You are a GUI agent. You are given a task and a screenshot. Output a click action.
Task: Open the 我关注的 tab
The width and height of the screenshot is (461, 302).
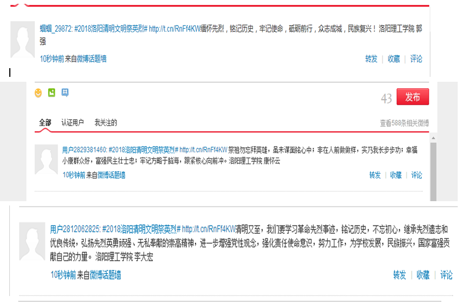point(105,123)
